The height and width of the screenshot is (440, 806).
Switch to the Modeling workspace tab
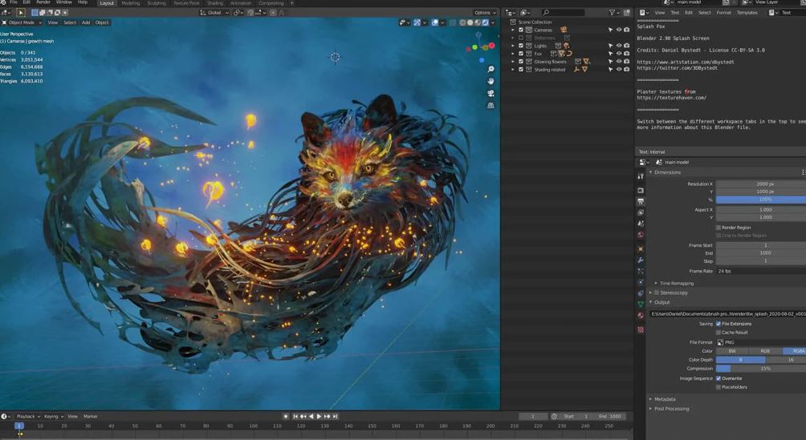click(x=131, y=3)
